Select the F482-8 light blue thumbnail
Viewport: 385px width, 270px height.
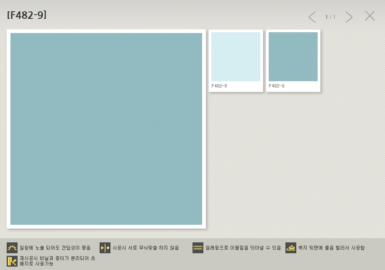[236, 57]
